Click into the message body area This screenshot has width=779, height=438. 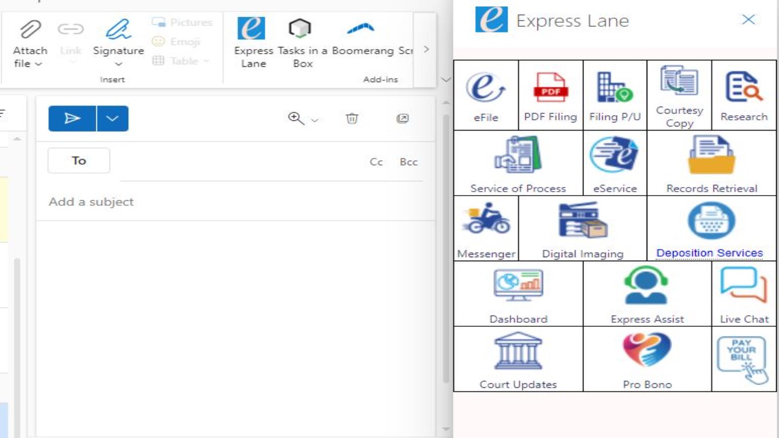coord(235,328)
